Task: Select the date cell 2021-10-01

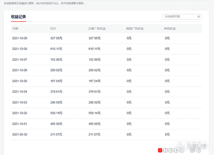Action: (20, 124)
